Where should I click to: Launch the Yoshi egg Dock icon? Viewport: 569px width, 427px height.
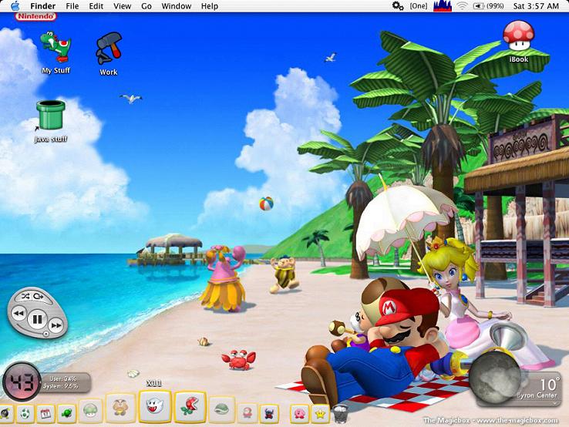25,413
